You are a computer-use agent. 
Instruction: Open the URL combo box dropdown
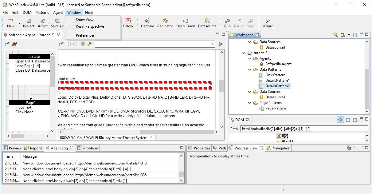(x=213, y=44)
